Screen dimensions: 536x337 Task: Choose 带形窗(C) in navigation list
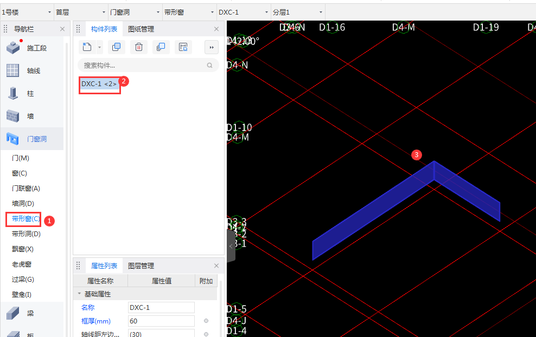pos(26,218)
